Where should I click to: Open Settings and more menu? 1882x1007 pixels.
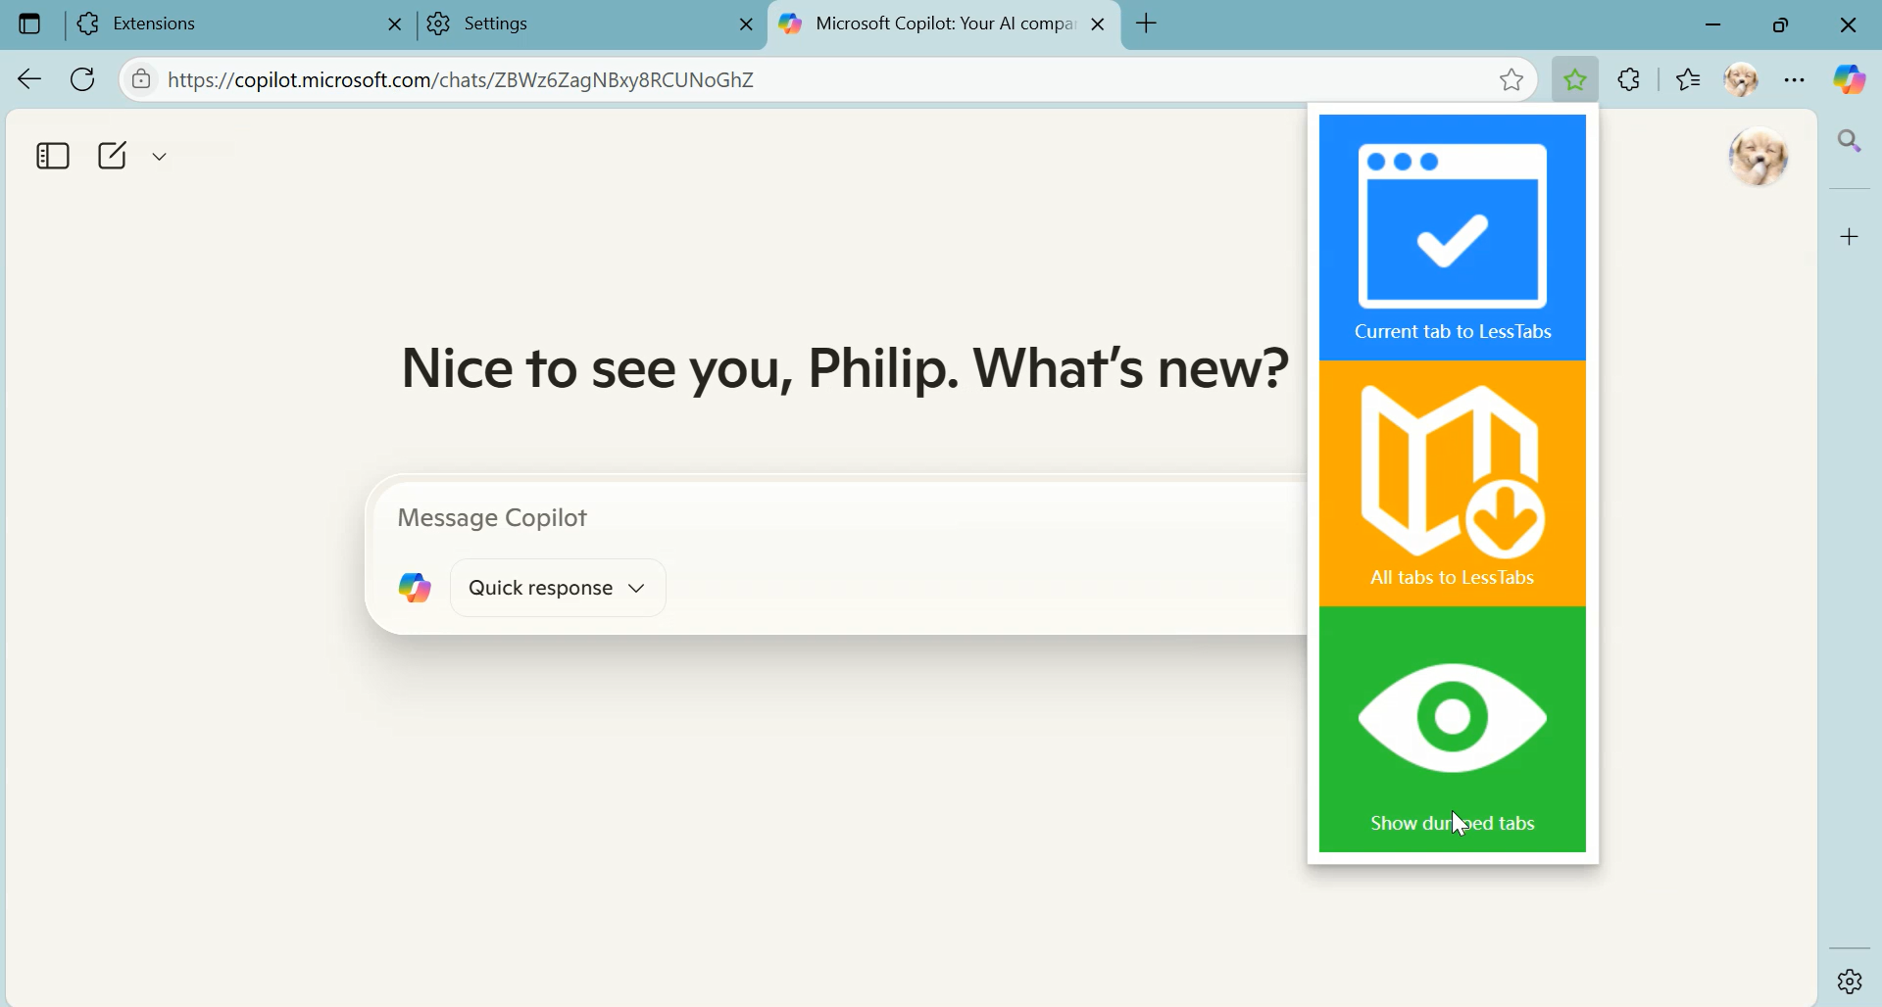(x=1796, y=80)
